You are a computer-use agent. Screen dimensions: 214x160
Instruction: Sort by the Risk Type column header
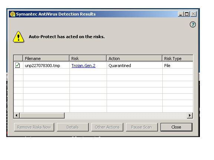[x=178, y=59]
